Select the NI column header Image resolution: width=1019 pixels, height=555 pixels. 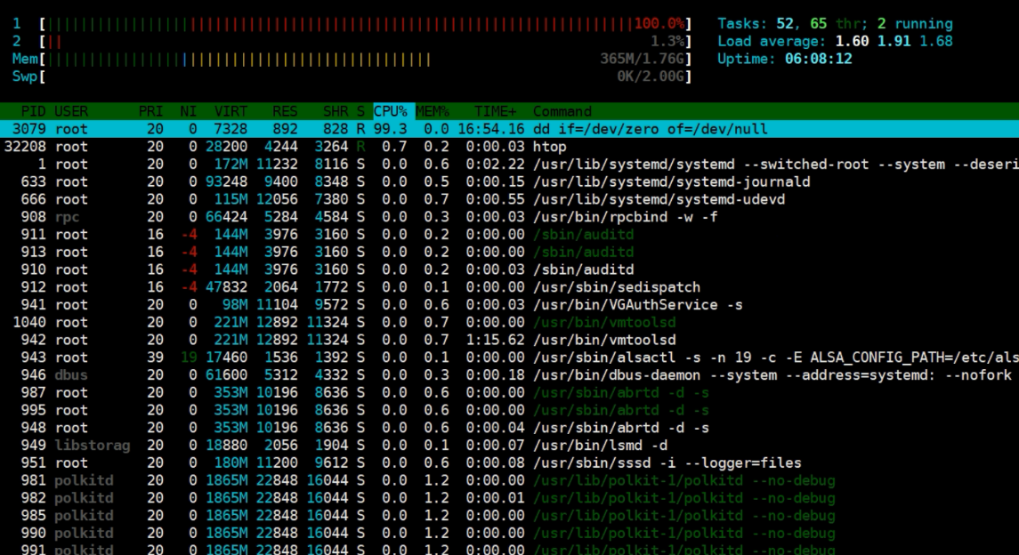click(x=189, y=111)
